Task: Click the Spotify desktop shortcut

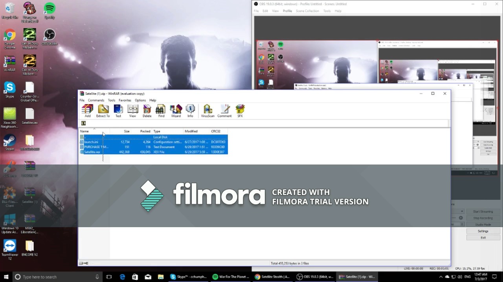Action: [x=50, y=11]
